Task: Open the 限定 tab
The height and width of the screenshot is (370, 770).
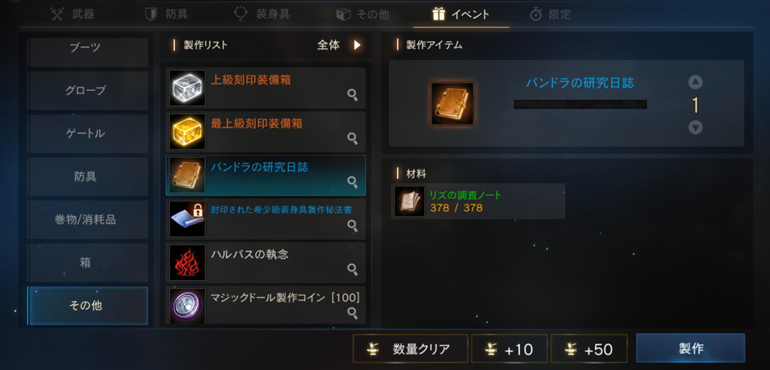Action: (550, 14)
